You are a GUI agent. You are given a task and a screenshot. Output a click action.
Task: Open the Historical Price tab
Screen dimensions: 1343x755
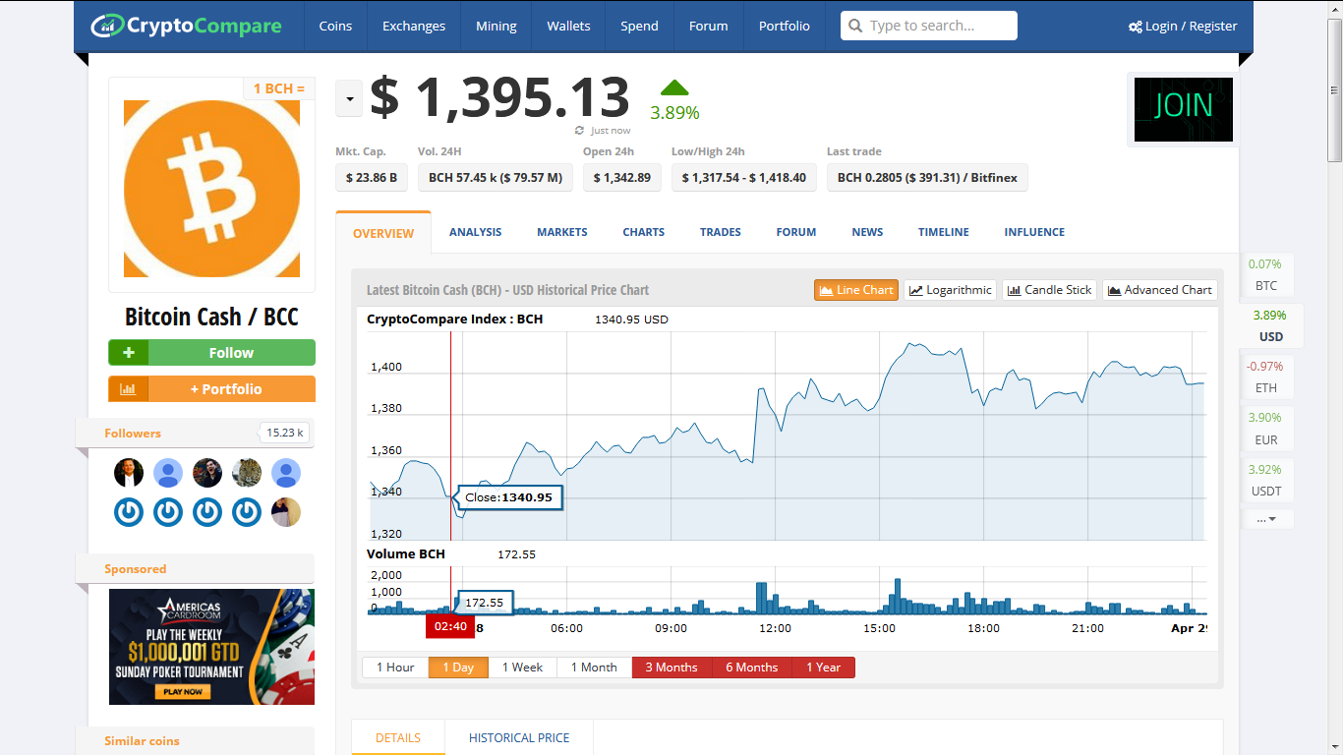pyautogui.click(x=519, y=737)
